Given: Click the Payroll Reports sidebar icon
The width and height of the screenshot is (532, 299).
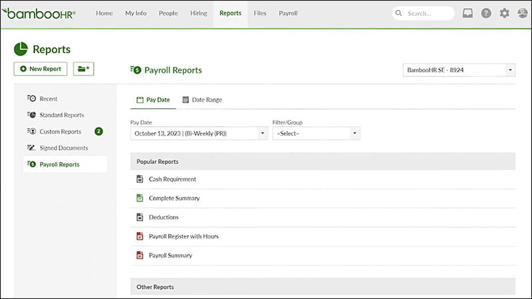Looking at the screenshot, I should pos(31,164).
